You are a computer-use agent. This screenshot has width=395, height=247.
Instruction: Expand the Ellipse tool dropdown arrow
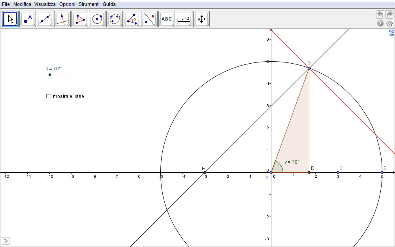coord(121,25)
